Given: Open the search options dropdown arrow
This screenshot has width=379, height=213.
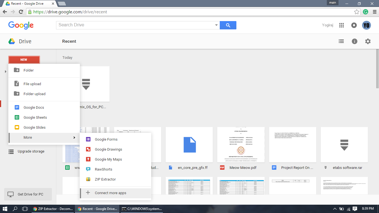Looking at the screenshot, I should [216, 25].
